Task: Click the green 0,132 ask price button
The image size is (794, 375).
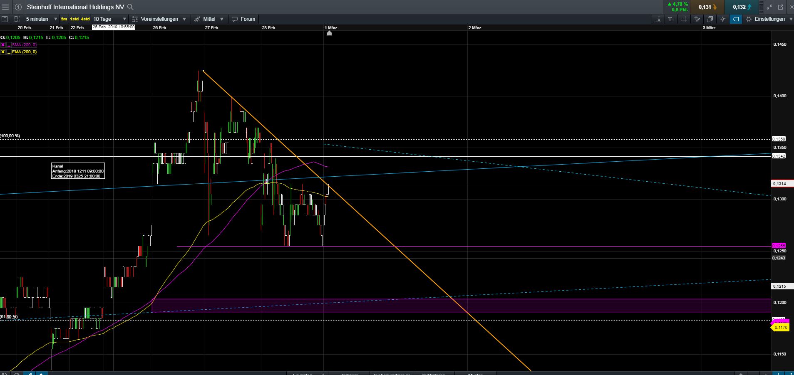Action: tap(741, 7)
